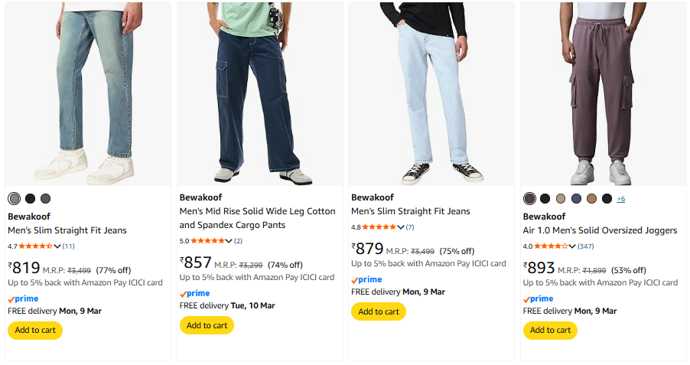
Task: Select the navy blue joggers color swatch
Action: [x=576, y=199]
